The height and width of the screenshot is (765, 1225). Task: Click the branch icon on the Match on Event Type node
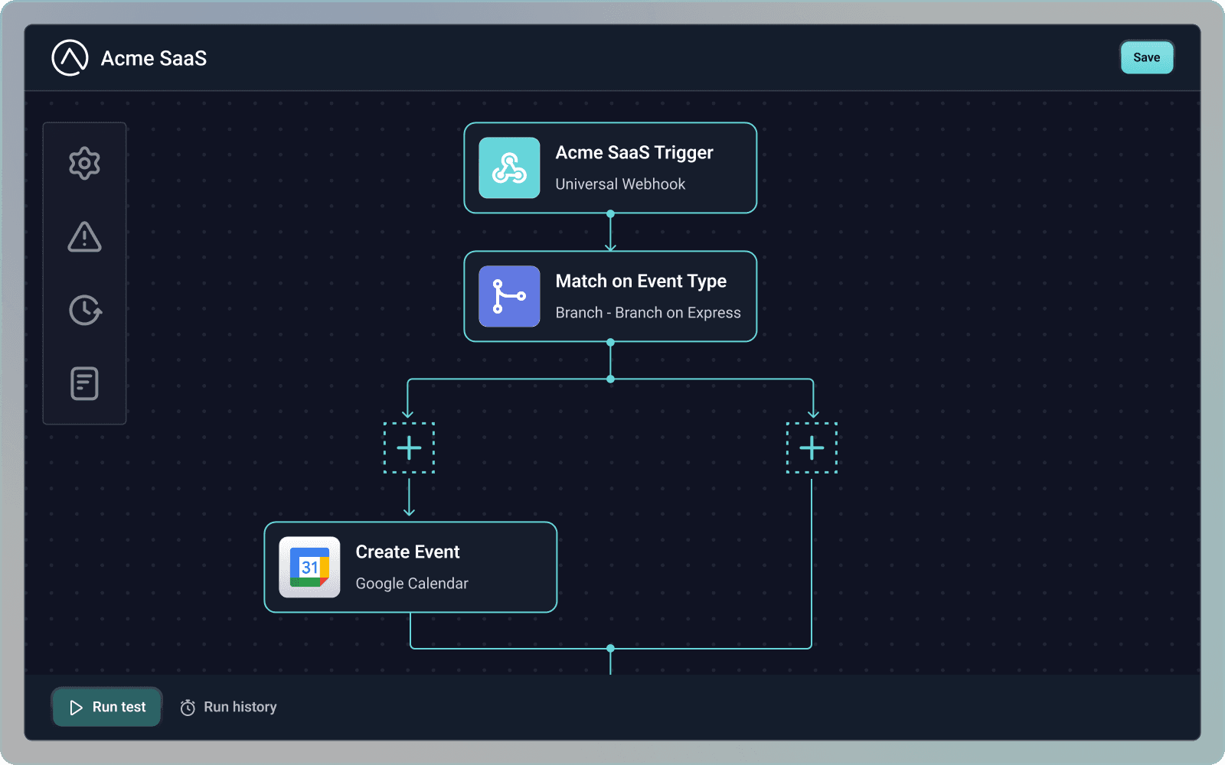pyautogui.click(x=509, y=296)
